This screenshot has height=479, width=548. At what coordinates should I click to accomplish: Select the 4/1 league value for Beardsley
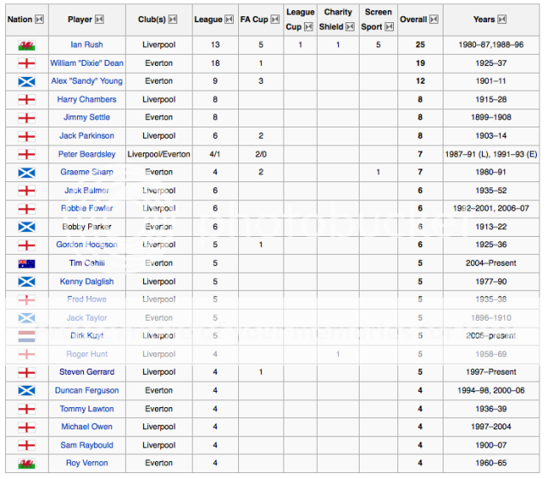click(x=215, y=154)
